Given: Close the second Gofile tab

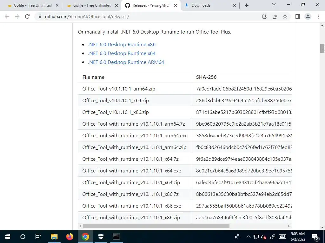Looking at the screenshot, I should [116, 5].
